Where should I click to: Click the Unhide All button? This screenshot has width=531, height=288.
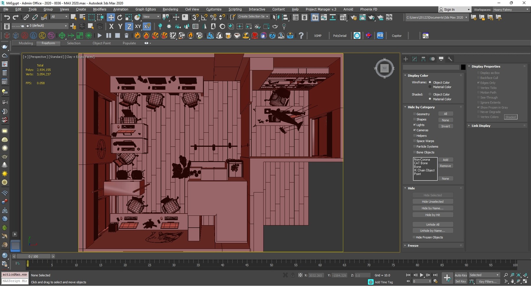[x=432, y=224]
